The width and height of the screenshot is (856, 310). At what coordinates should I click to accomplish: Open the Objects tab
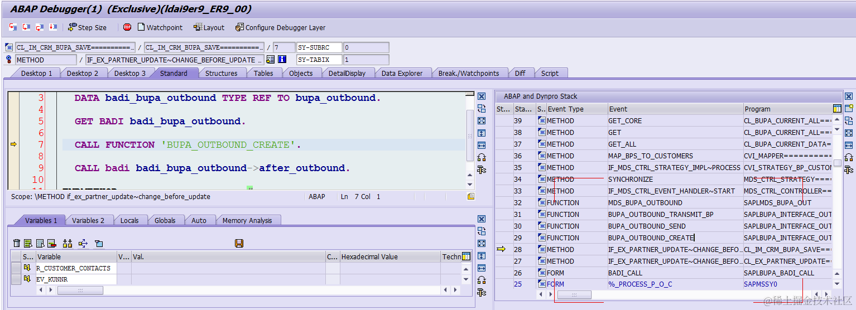point(301,73)
